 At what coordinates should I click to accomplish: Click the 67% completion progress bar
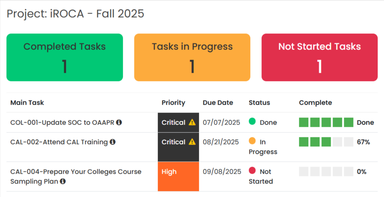click(x=326, y=142)
